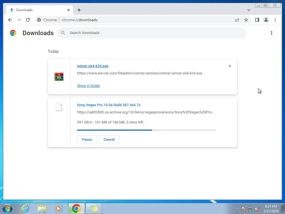Click the Sony Vegas download progress bar
Screen dimensions: 285x214
(146, 130)
